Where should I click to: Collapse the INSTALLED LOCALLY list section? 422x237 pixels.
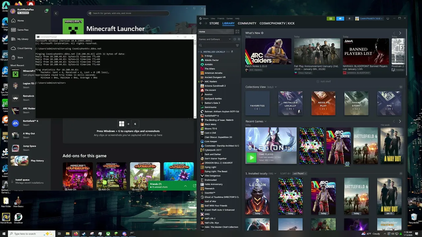(x=199, y=52)
